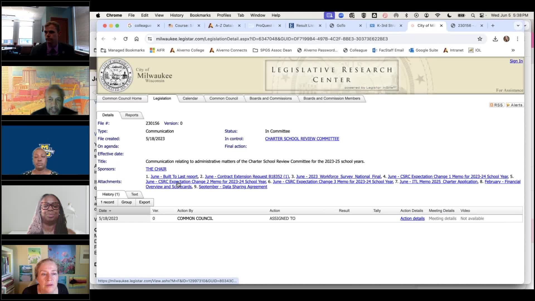Viewport: 535px width, 301px height.
Task: Click the Export button
Action: coord(144,202)
